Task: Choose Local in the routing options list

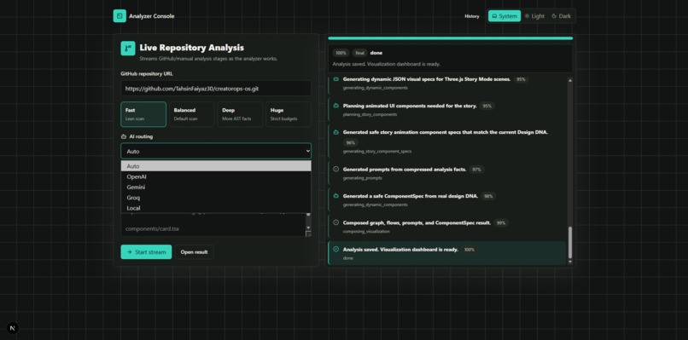Action: [216, 208]
